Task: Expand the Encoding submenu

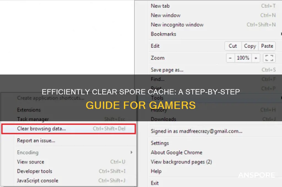Action: pyautogui.click(x=28, y=152)
